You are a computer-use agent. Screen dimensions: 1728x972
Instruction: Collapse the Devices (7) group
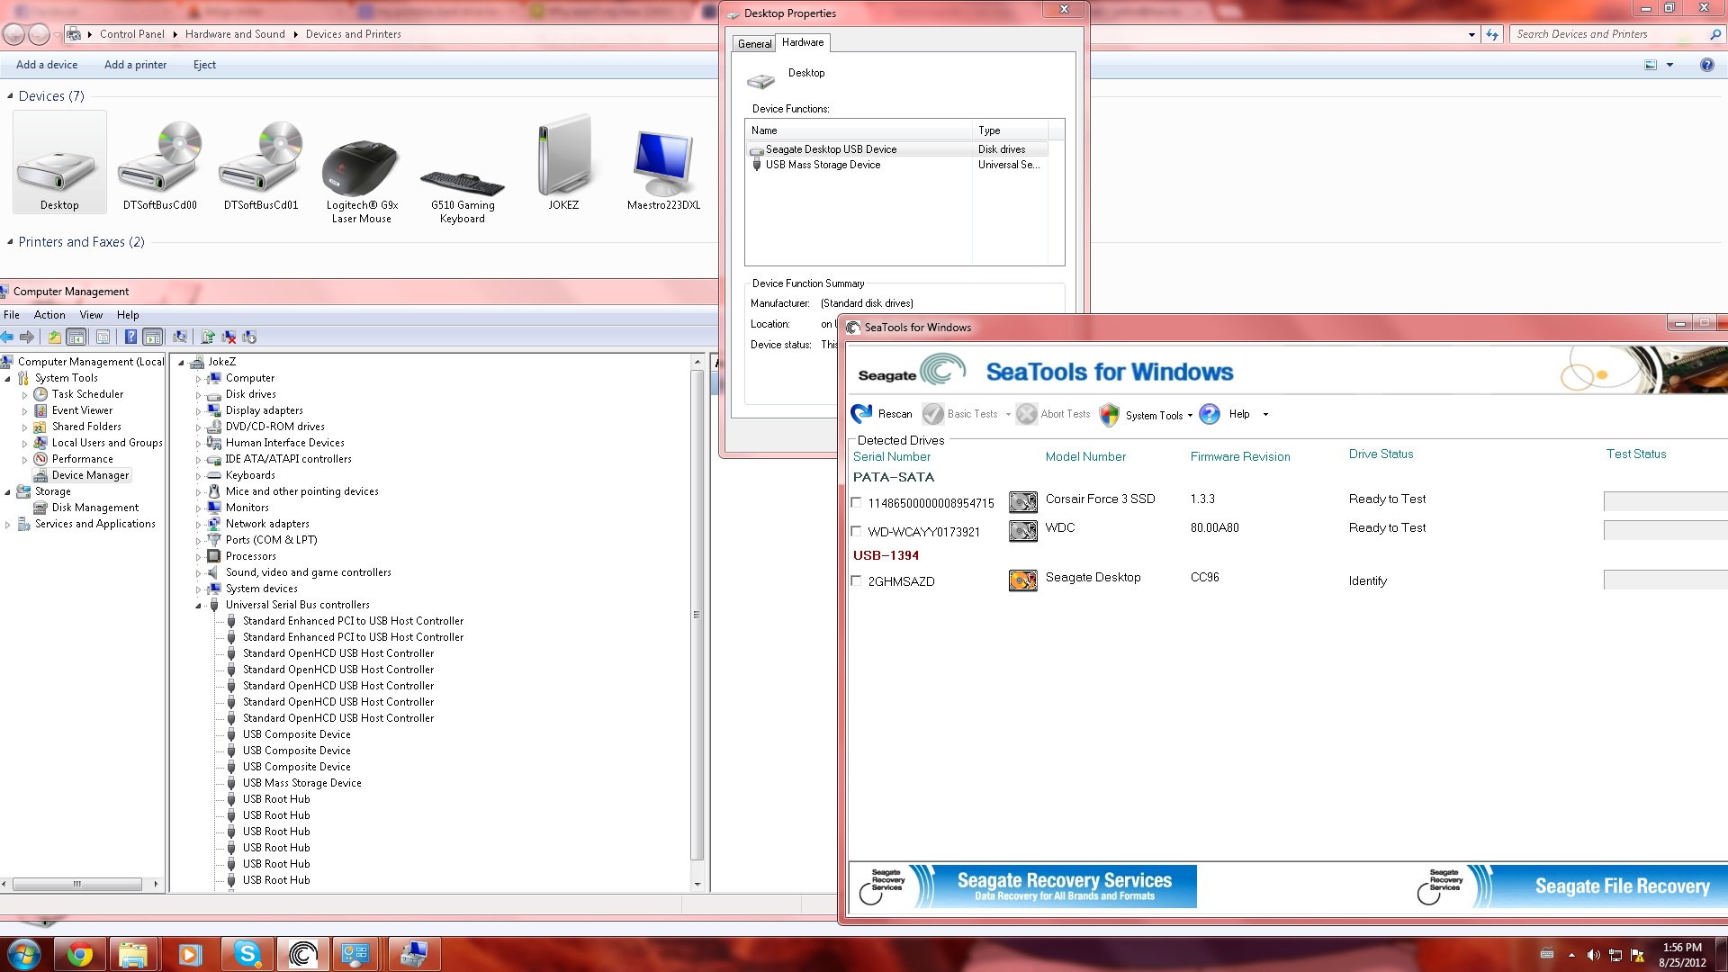10,96
